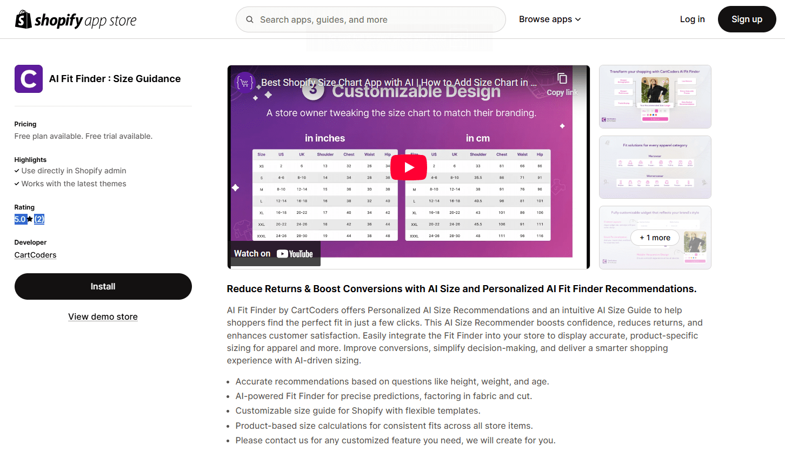Click the Reduce Returns & Boost Conversions heading

point(462,289)
